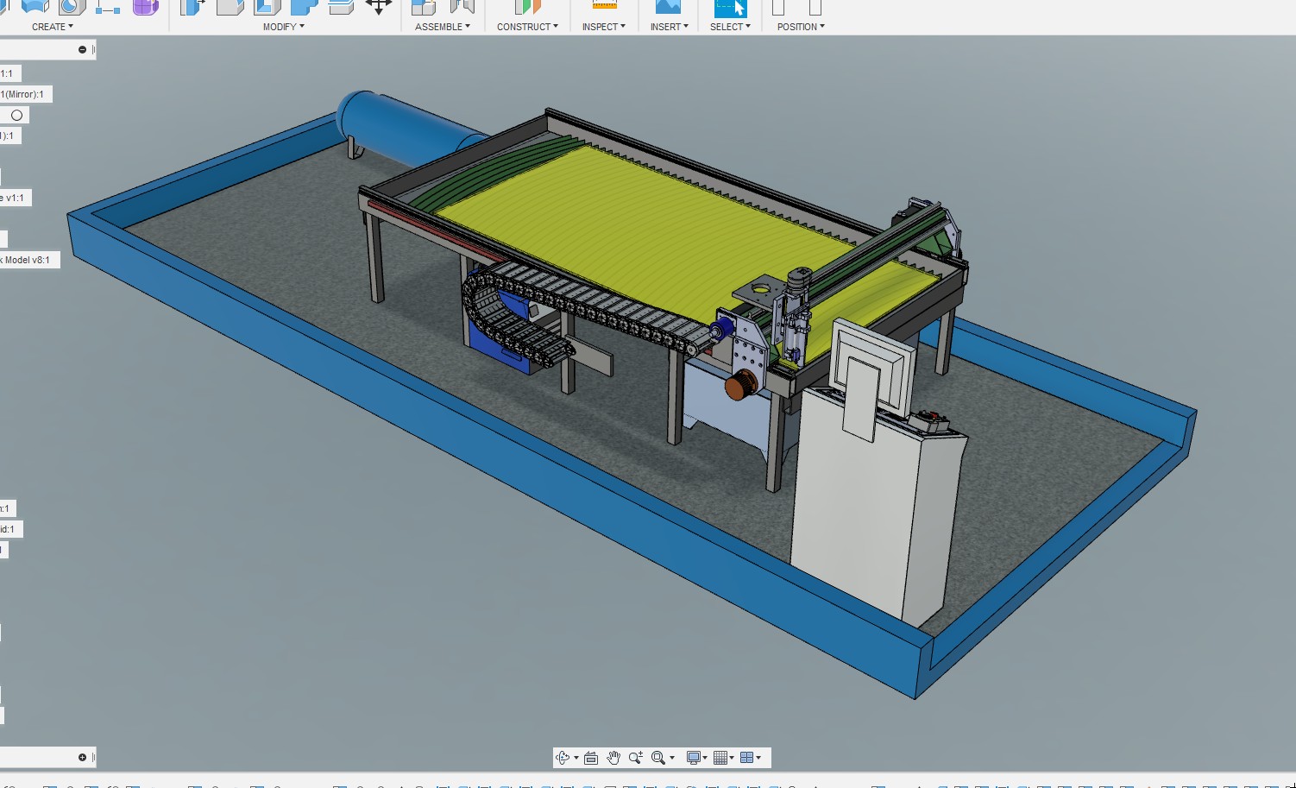Click the sketch line icon in Create
The height and width of the screenshot is (788, 1296).
108,7
